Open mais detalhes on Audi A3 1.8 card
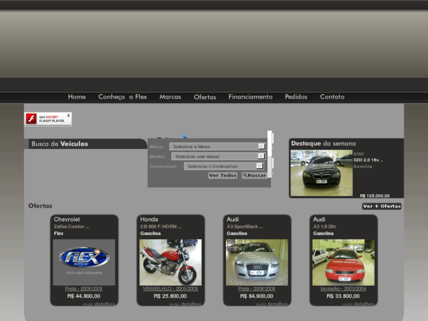 tap(358, 304)
